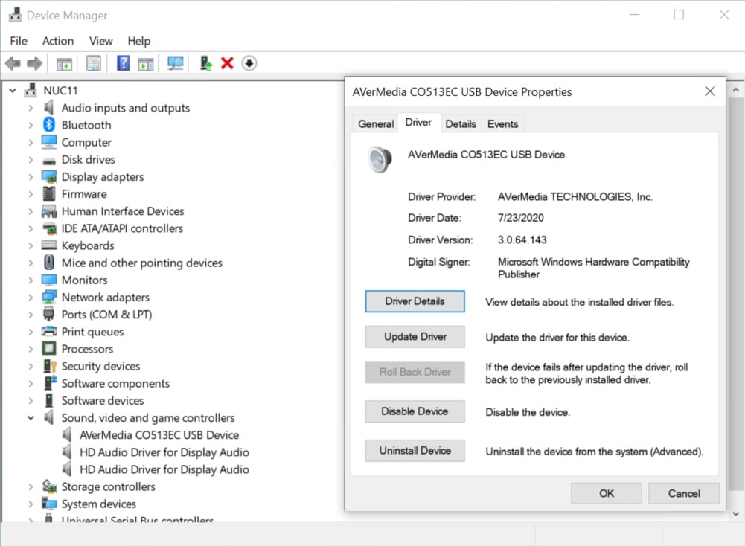Click driver version value 3.0.64.143

(522, 240)
